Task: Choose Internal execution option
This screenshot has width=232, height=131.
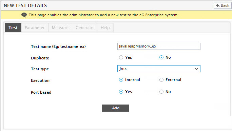Action: click(121, 80)
